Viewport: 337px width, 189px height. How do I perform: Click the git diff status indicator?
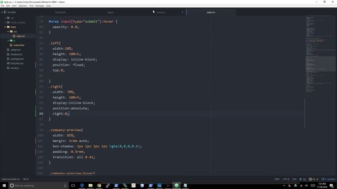point(314,179)
